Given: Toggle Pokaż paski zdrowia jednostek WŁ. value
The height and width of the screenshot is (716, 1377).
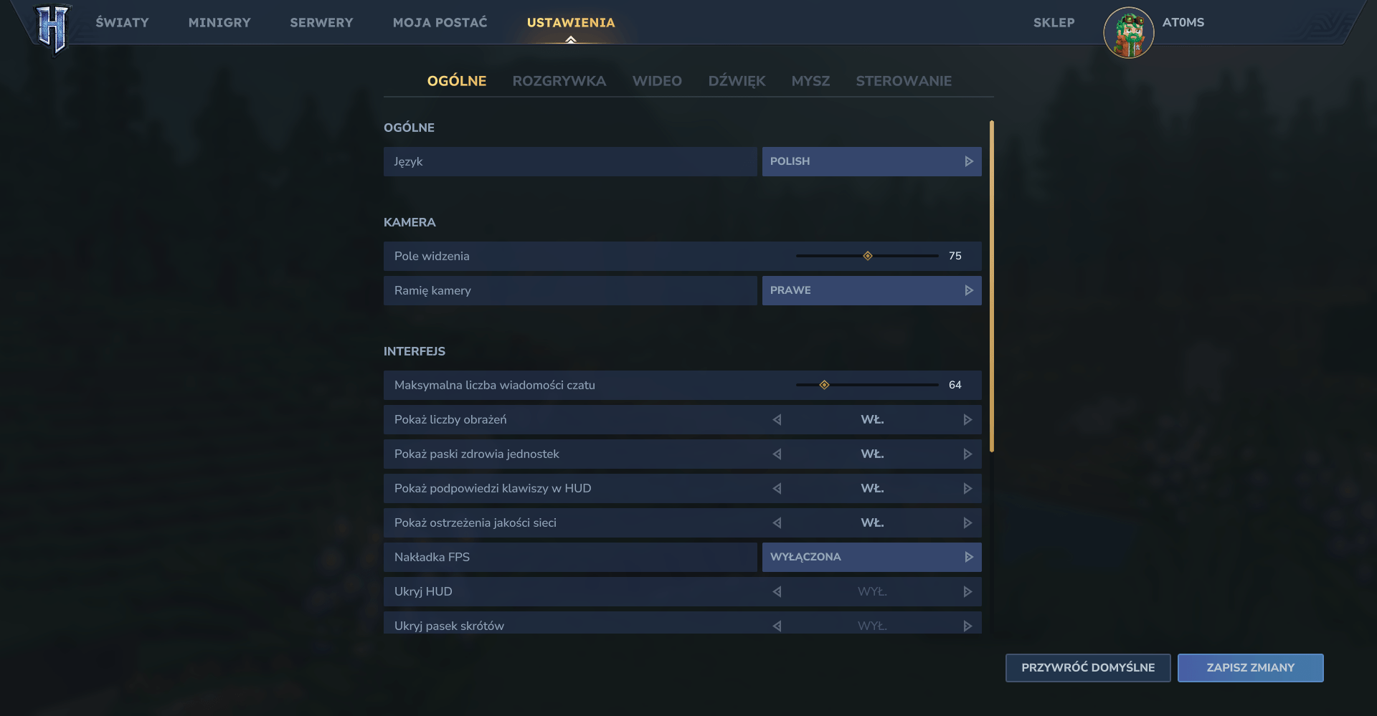Looking at the screenshot, I should [x=872, y=454].
